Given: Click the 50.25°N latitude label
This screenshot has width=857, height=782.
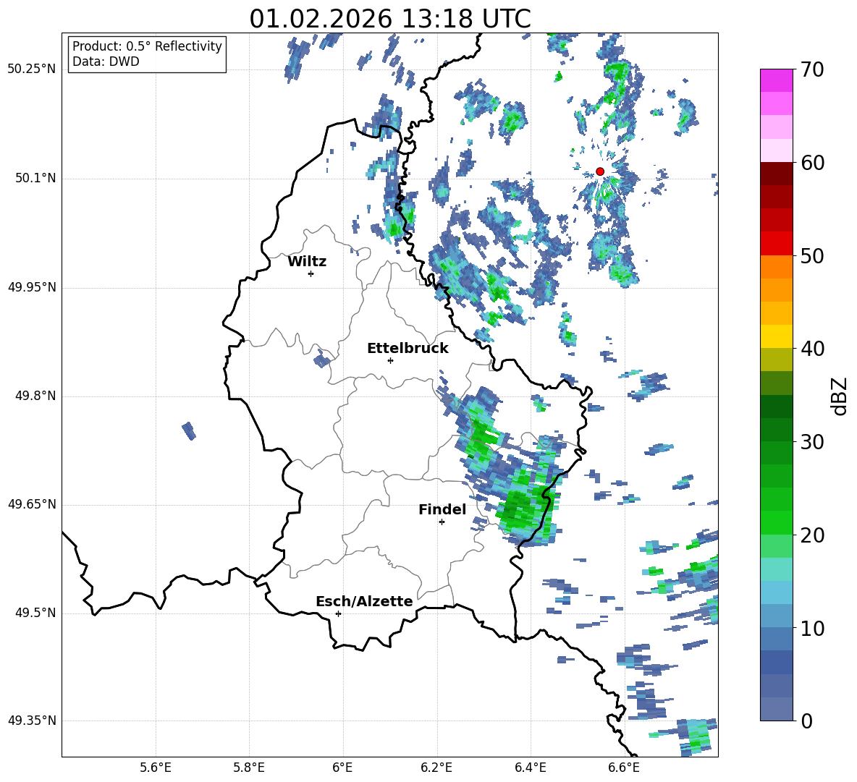Looking at the screenshot, I should click(x=32, y=69).
